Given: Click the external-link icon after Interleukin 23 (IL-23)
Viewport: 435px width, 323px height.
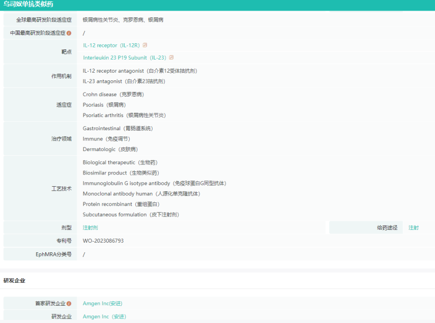Looking at the screenshot, I should coord(171,57).
